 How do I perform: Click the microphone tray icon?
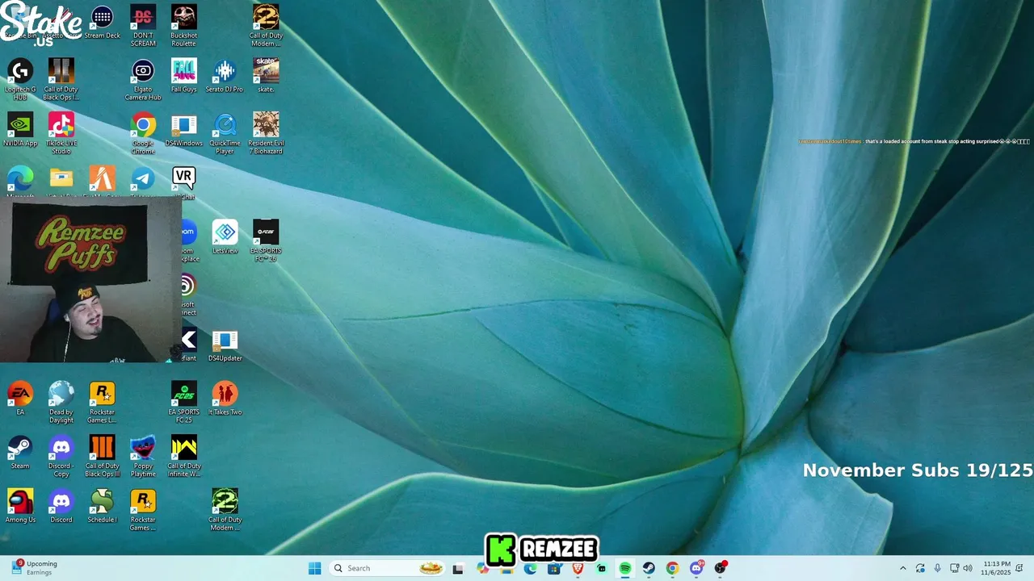(x=937, y=568)
